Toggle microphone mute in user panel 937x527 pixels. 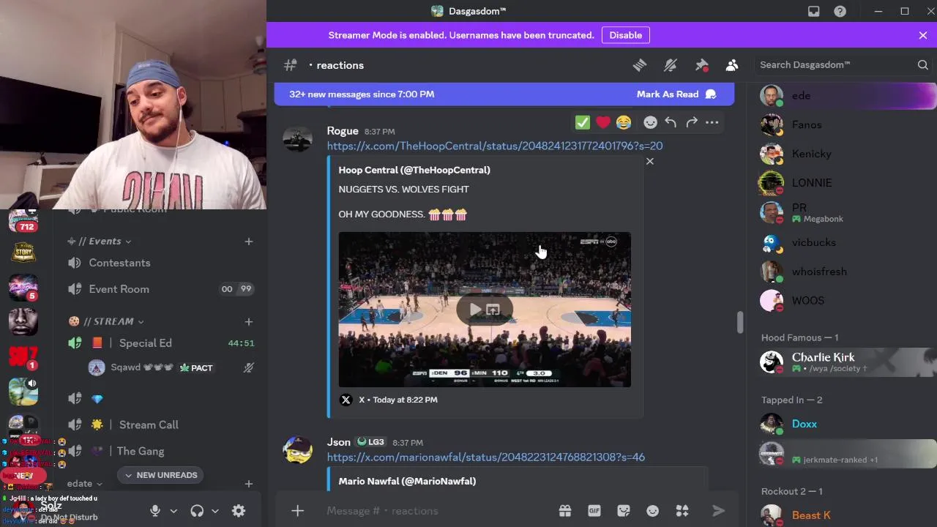pyautogui.click(x=155, y=511)
